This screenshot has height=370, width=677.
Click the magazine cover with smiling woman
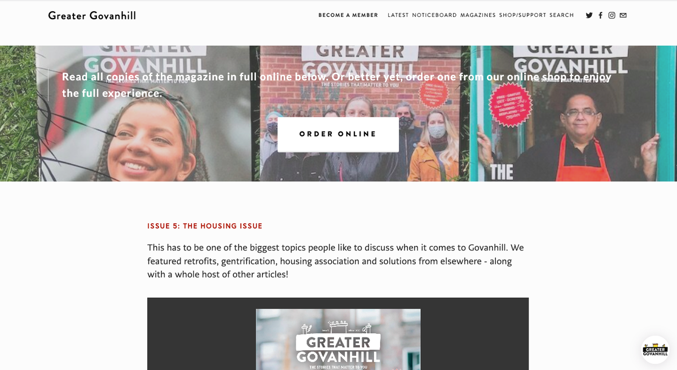tap(147, 113)
